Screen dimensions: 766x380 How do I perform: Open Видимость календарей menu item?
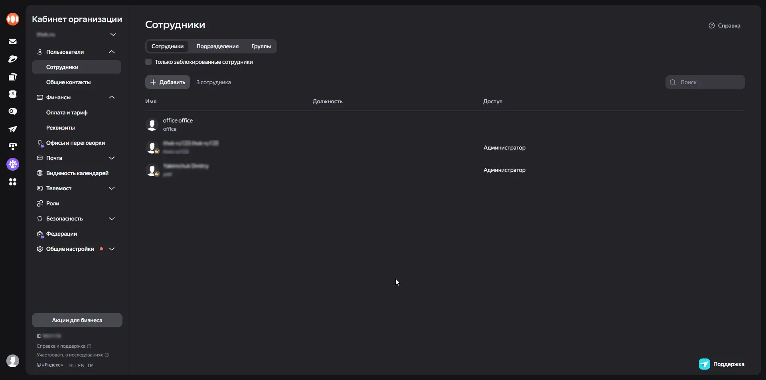(x=77, y=173)
